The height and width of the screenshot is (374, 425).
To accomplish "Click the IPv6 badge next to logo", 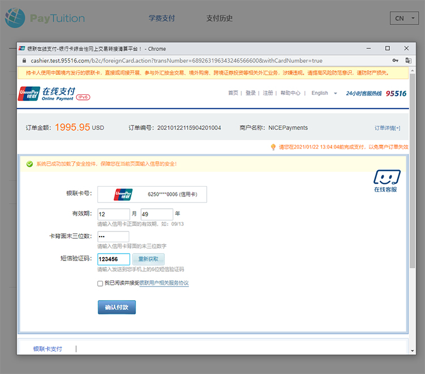I will [83, 98].
